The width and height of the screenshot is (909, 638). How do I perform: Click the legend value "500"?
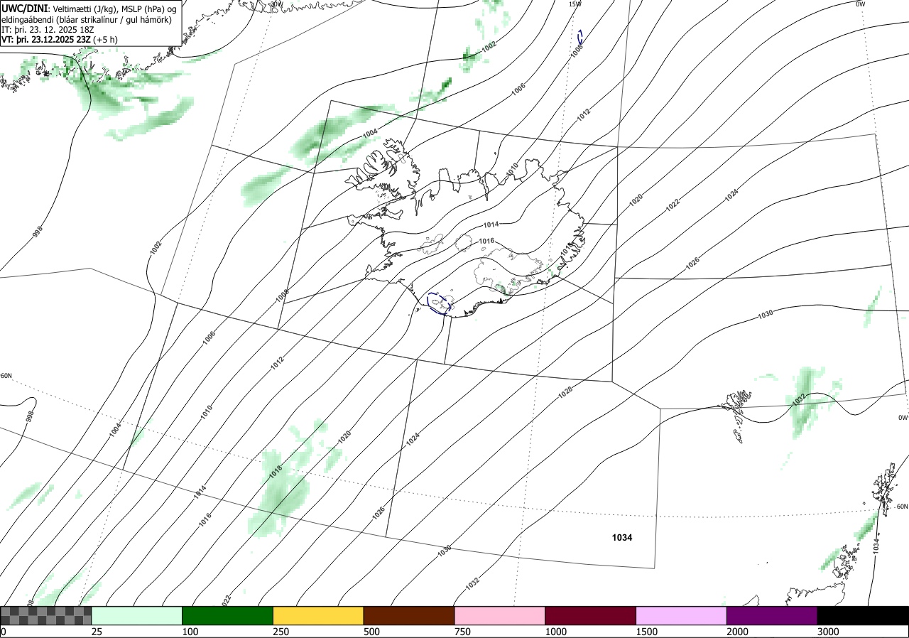pos(371,632)
